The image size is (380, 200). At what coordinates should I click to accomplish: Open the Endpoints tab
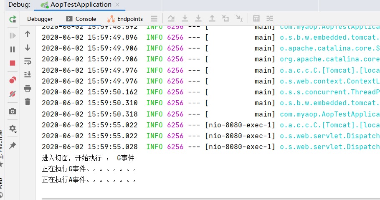coord(125,19)
